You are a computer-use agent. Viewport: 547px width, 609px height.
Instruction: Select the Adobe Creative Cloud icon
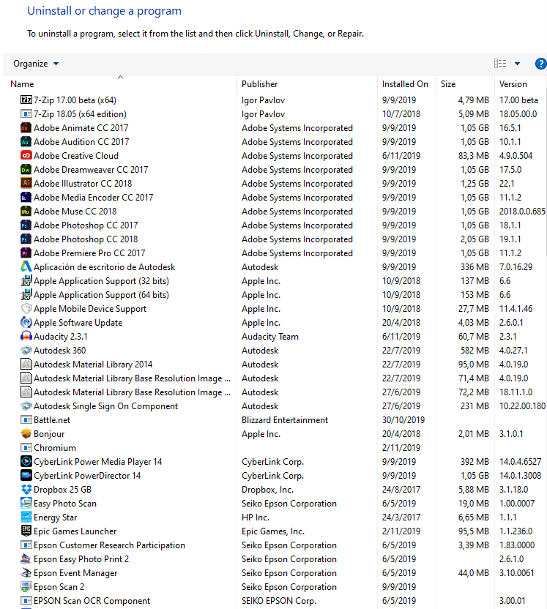click(x=26, y=156)
